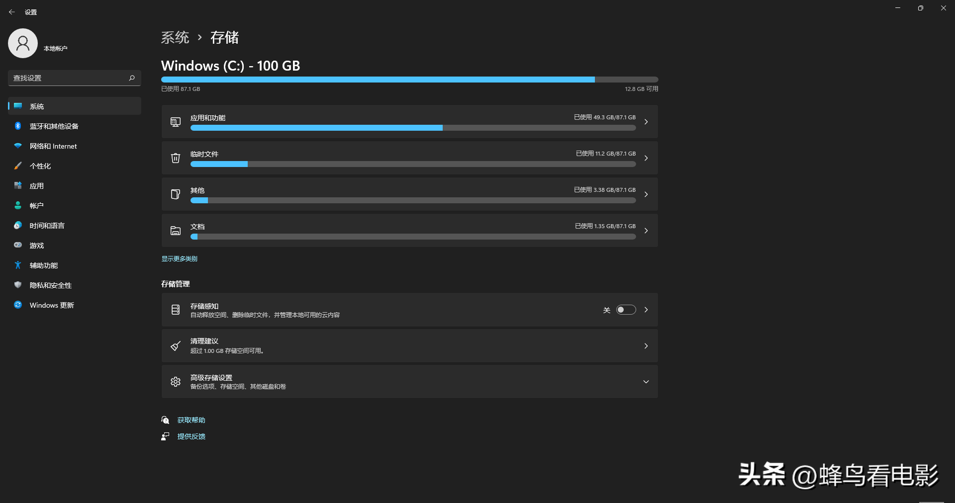The height and width of the screenshot is (503, 955).
Task: Open 文档 via its right chevron
Action: pyautogui.click(x=646, y=231)
